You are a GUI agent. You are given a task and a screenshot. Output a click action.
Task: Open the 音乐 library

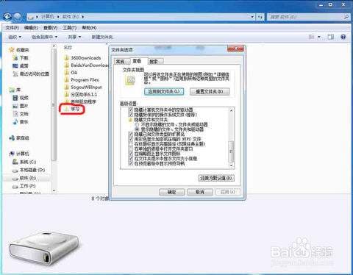pyautogui.click(x=21, y=122)
